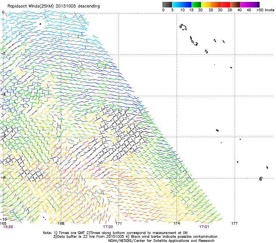Click the '-2' latitude axis label
Image resolution: width=276 pixels, height=243 pixels.
pyautogui.click(x=3, y=53)
